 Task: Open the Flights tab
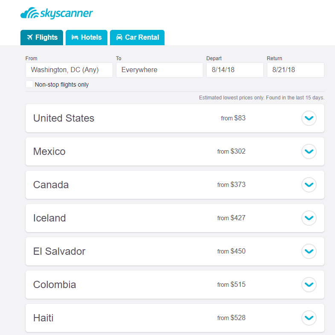pos(42,38)
